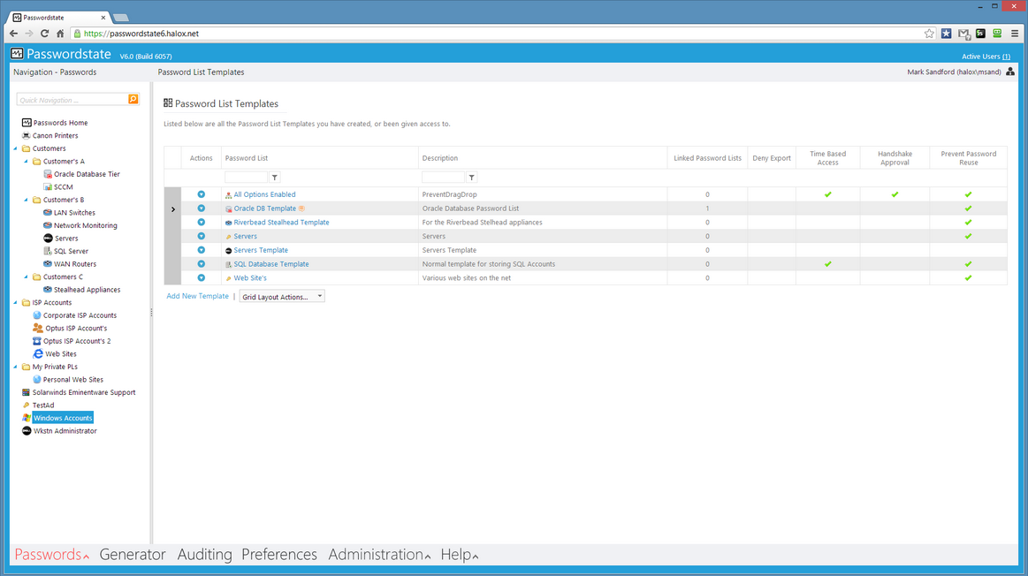This screenshot has height=576, width=1028.
Task: Go to browser home page
Action: point(60,34)
